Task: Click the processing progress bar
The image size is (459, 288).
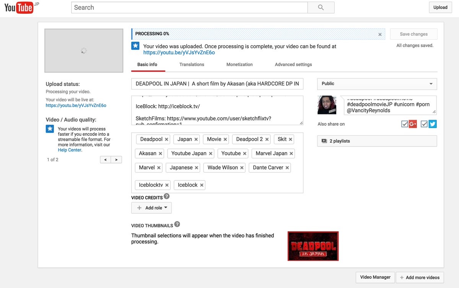Action: [x=258, y=34]
